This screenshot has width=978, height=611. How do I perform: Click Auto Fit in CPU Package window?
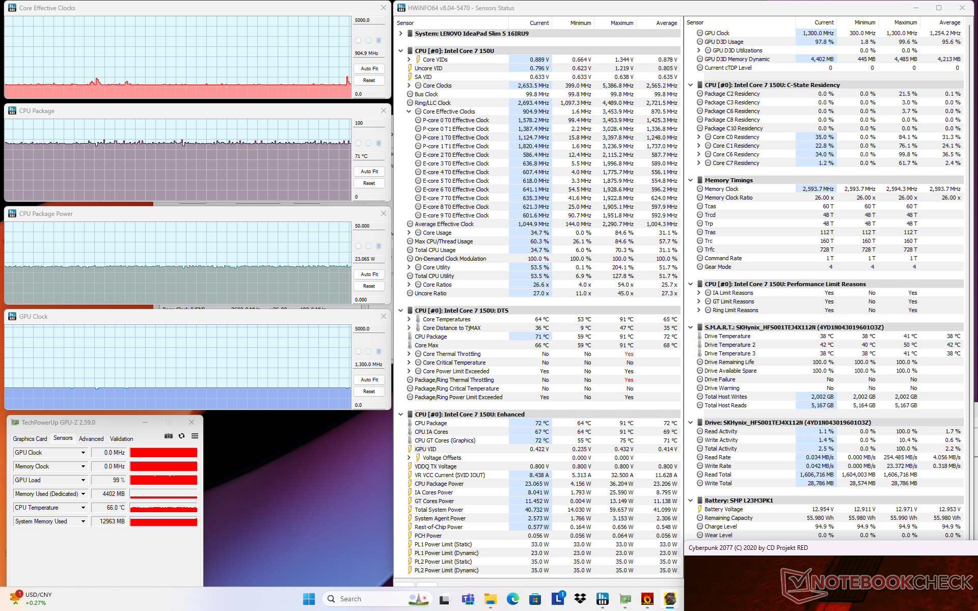[x=369, y=171]
